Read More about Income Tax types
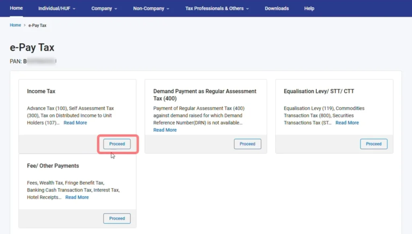 (x=75, y=123)
